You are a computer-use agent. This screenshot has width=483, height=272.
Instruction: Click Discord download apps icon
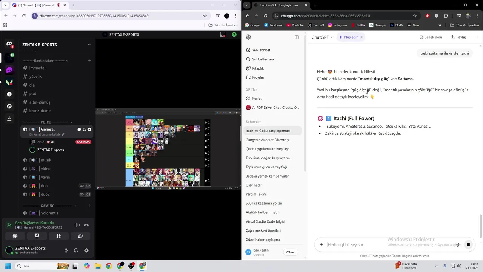click(x=9, y=118)
